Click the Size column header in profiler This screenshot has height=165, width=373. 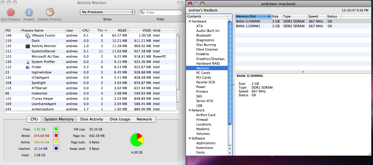pyautogui.click(x=277, y=16)
